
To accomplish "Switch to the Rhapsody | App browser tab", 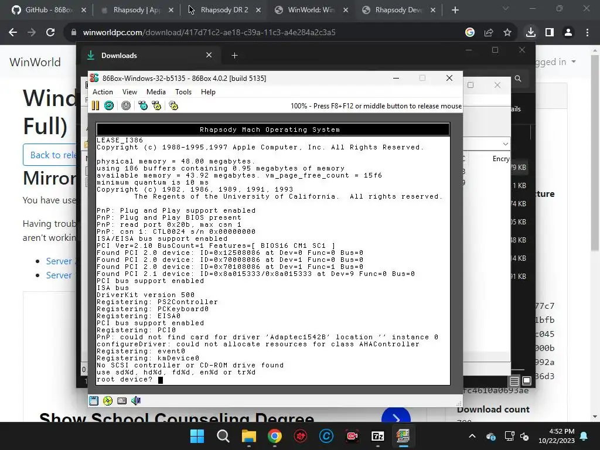I will (137, 10).
